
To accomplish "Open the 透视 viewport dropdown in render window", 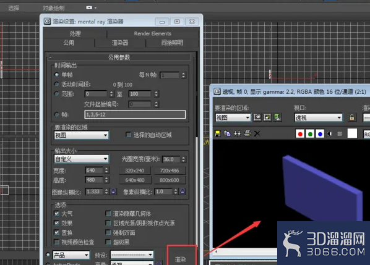I will tap(318, 117).
